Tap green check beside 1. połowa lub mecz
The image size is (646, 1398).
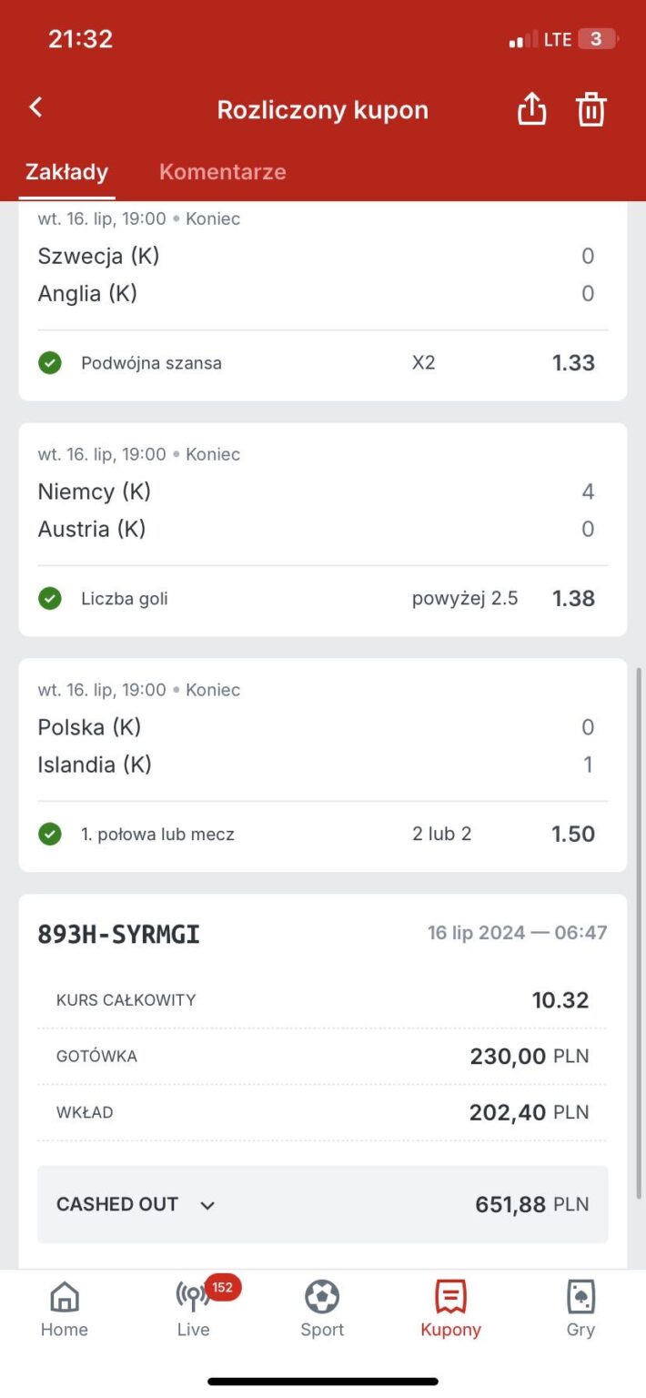(50, 834)
